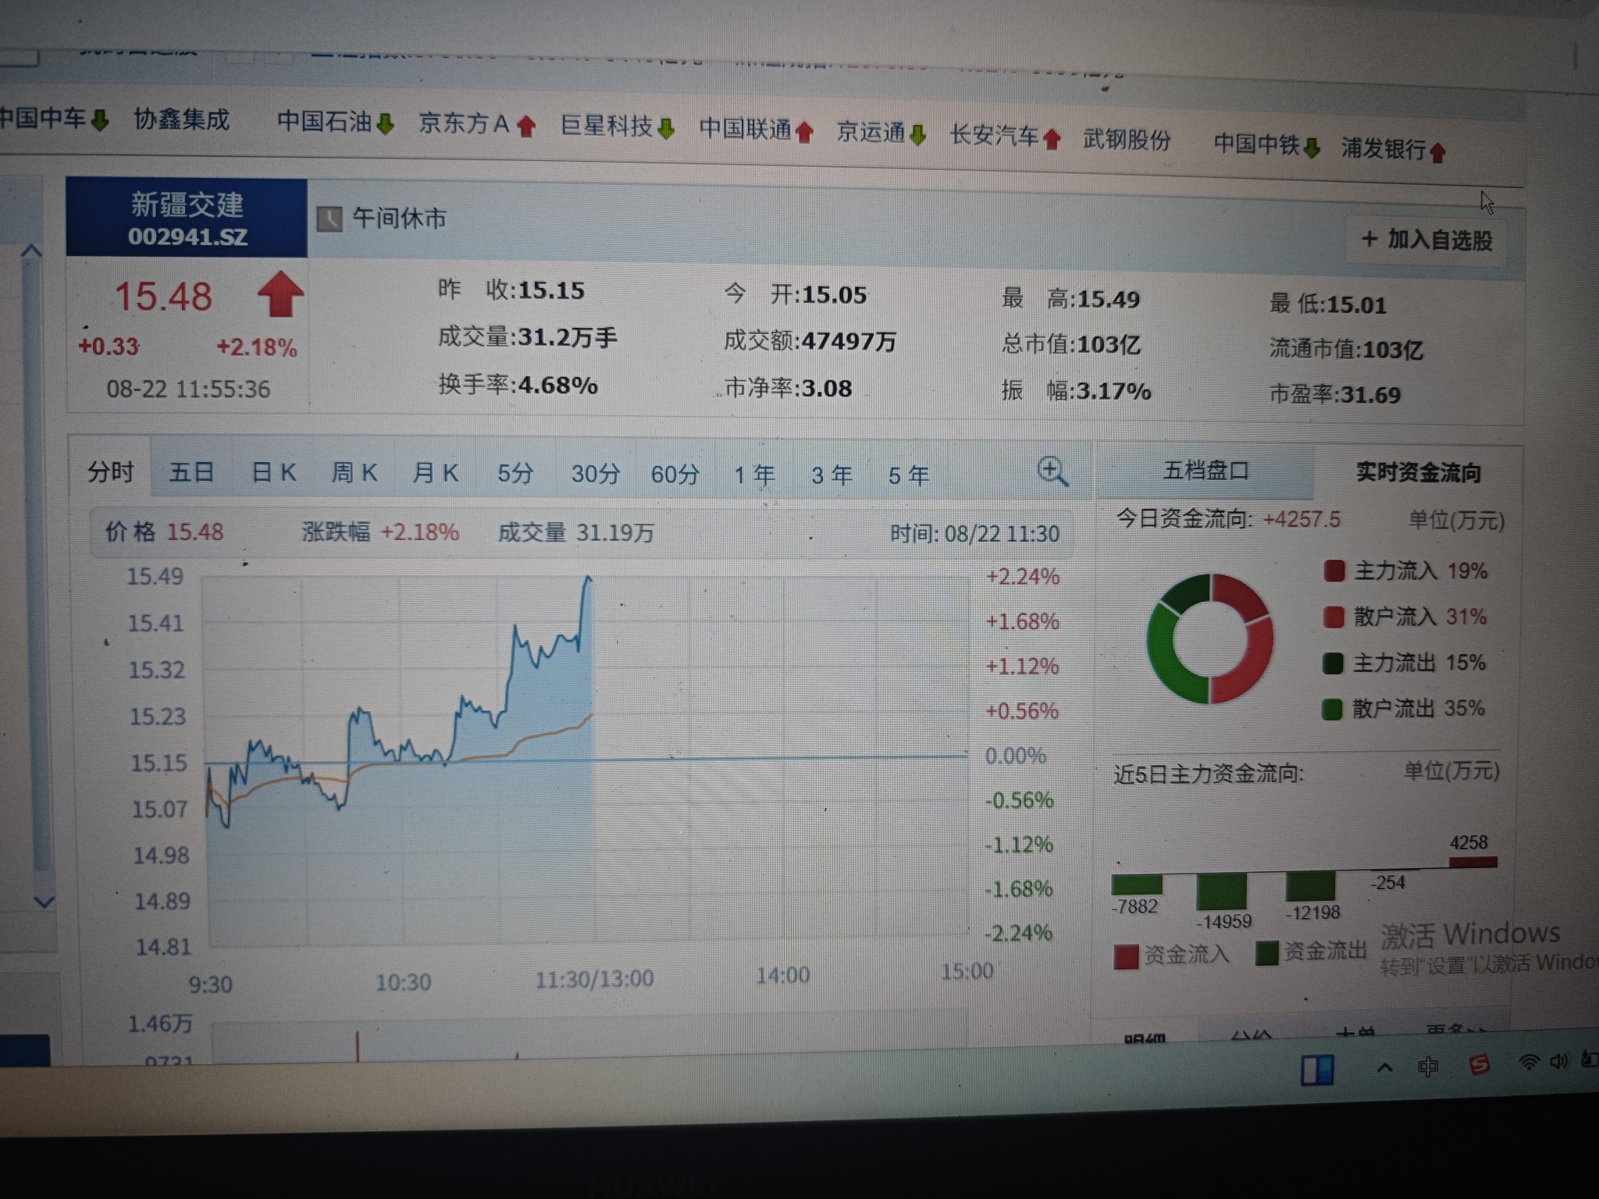Open 长安汽车 stock link

click(x=994, y=136)
